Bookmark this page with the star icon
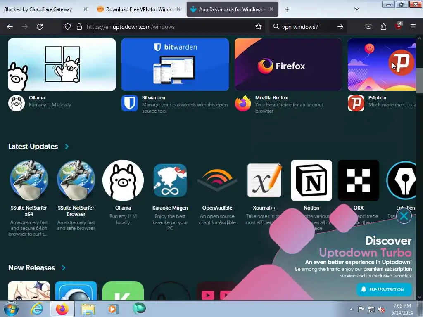 pyautogui.click(x=259, y=27)
